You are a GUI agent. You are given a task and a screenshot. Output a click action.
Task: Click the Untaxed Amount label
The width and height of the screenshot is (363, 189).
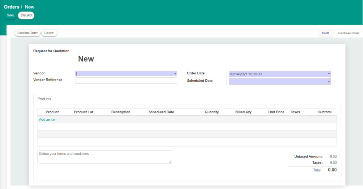click(x=308, y=156)
